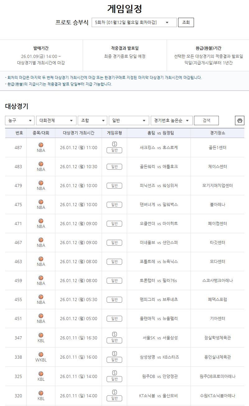Expand the 대회전체 competition dropdown
The image size is (249, 406).
click(x=56, y=120)
